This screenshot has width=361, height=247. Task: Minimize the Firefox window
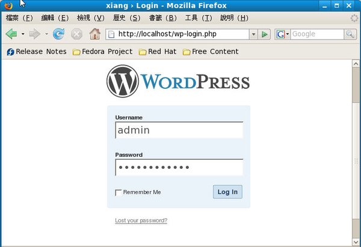click(325, 6)
